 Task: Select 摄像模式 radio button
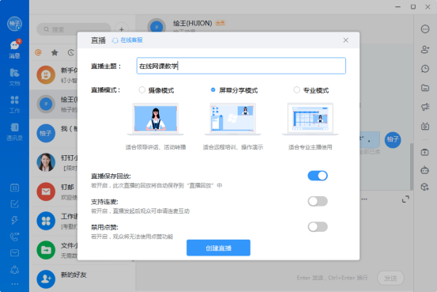coord(142,90)
